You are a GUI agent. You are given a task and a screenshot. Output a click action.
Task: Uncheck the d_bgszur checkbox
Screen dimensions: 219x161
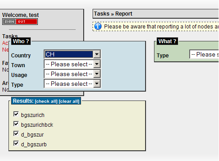(x=16, y=134)
